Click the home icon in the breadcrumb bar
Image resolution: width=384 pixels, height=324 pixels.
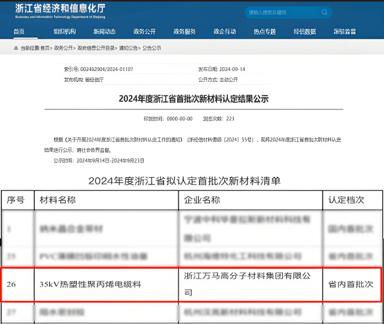click(x=16, y=48)
